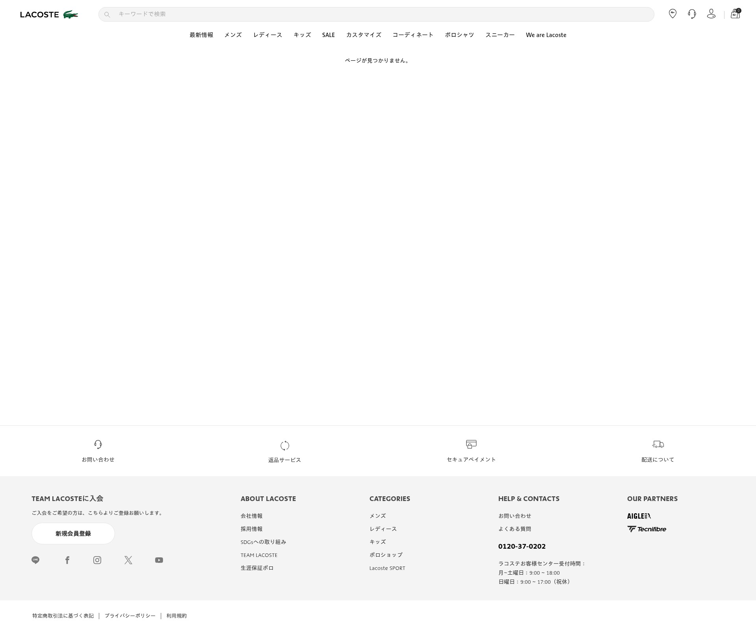Open the Tecnifibre partner logo
This screenshot has width=756, height=631.
(x=647, y=529)
